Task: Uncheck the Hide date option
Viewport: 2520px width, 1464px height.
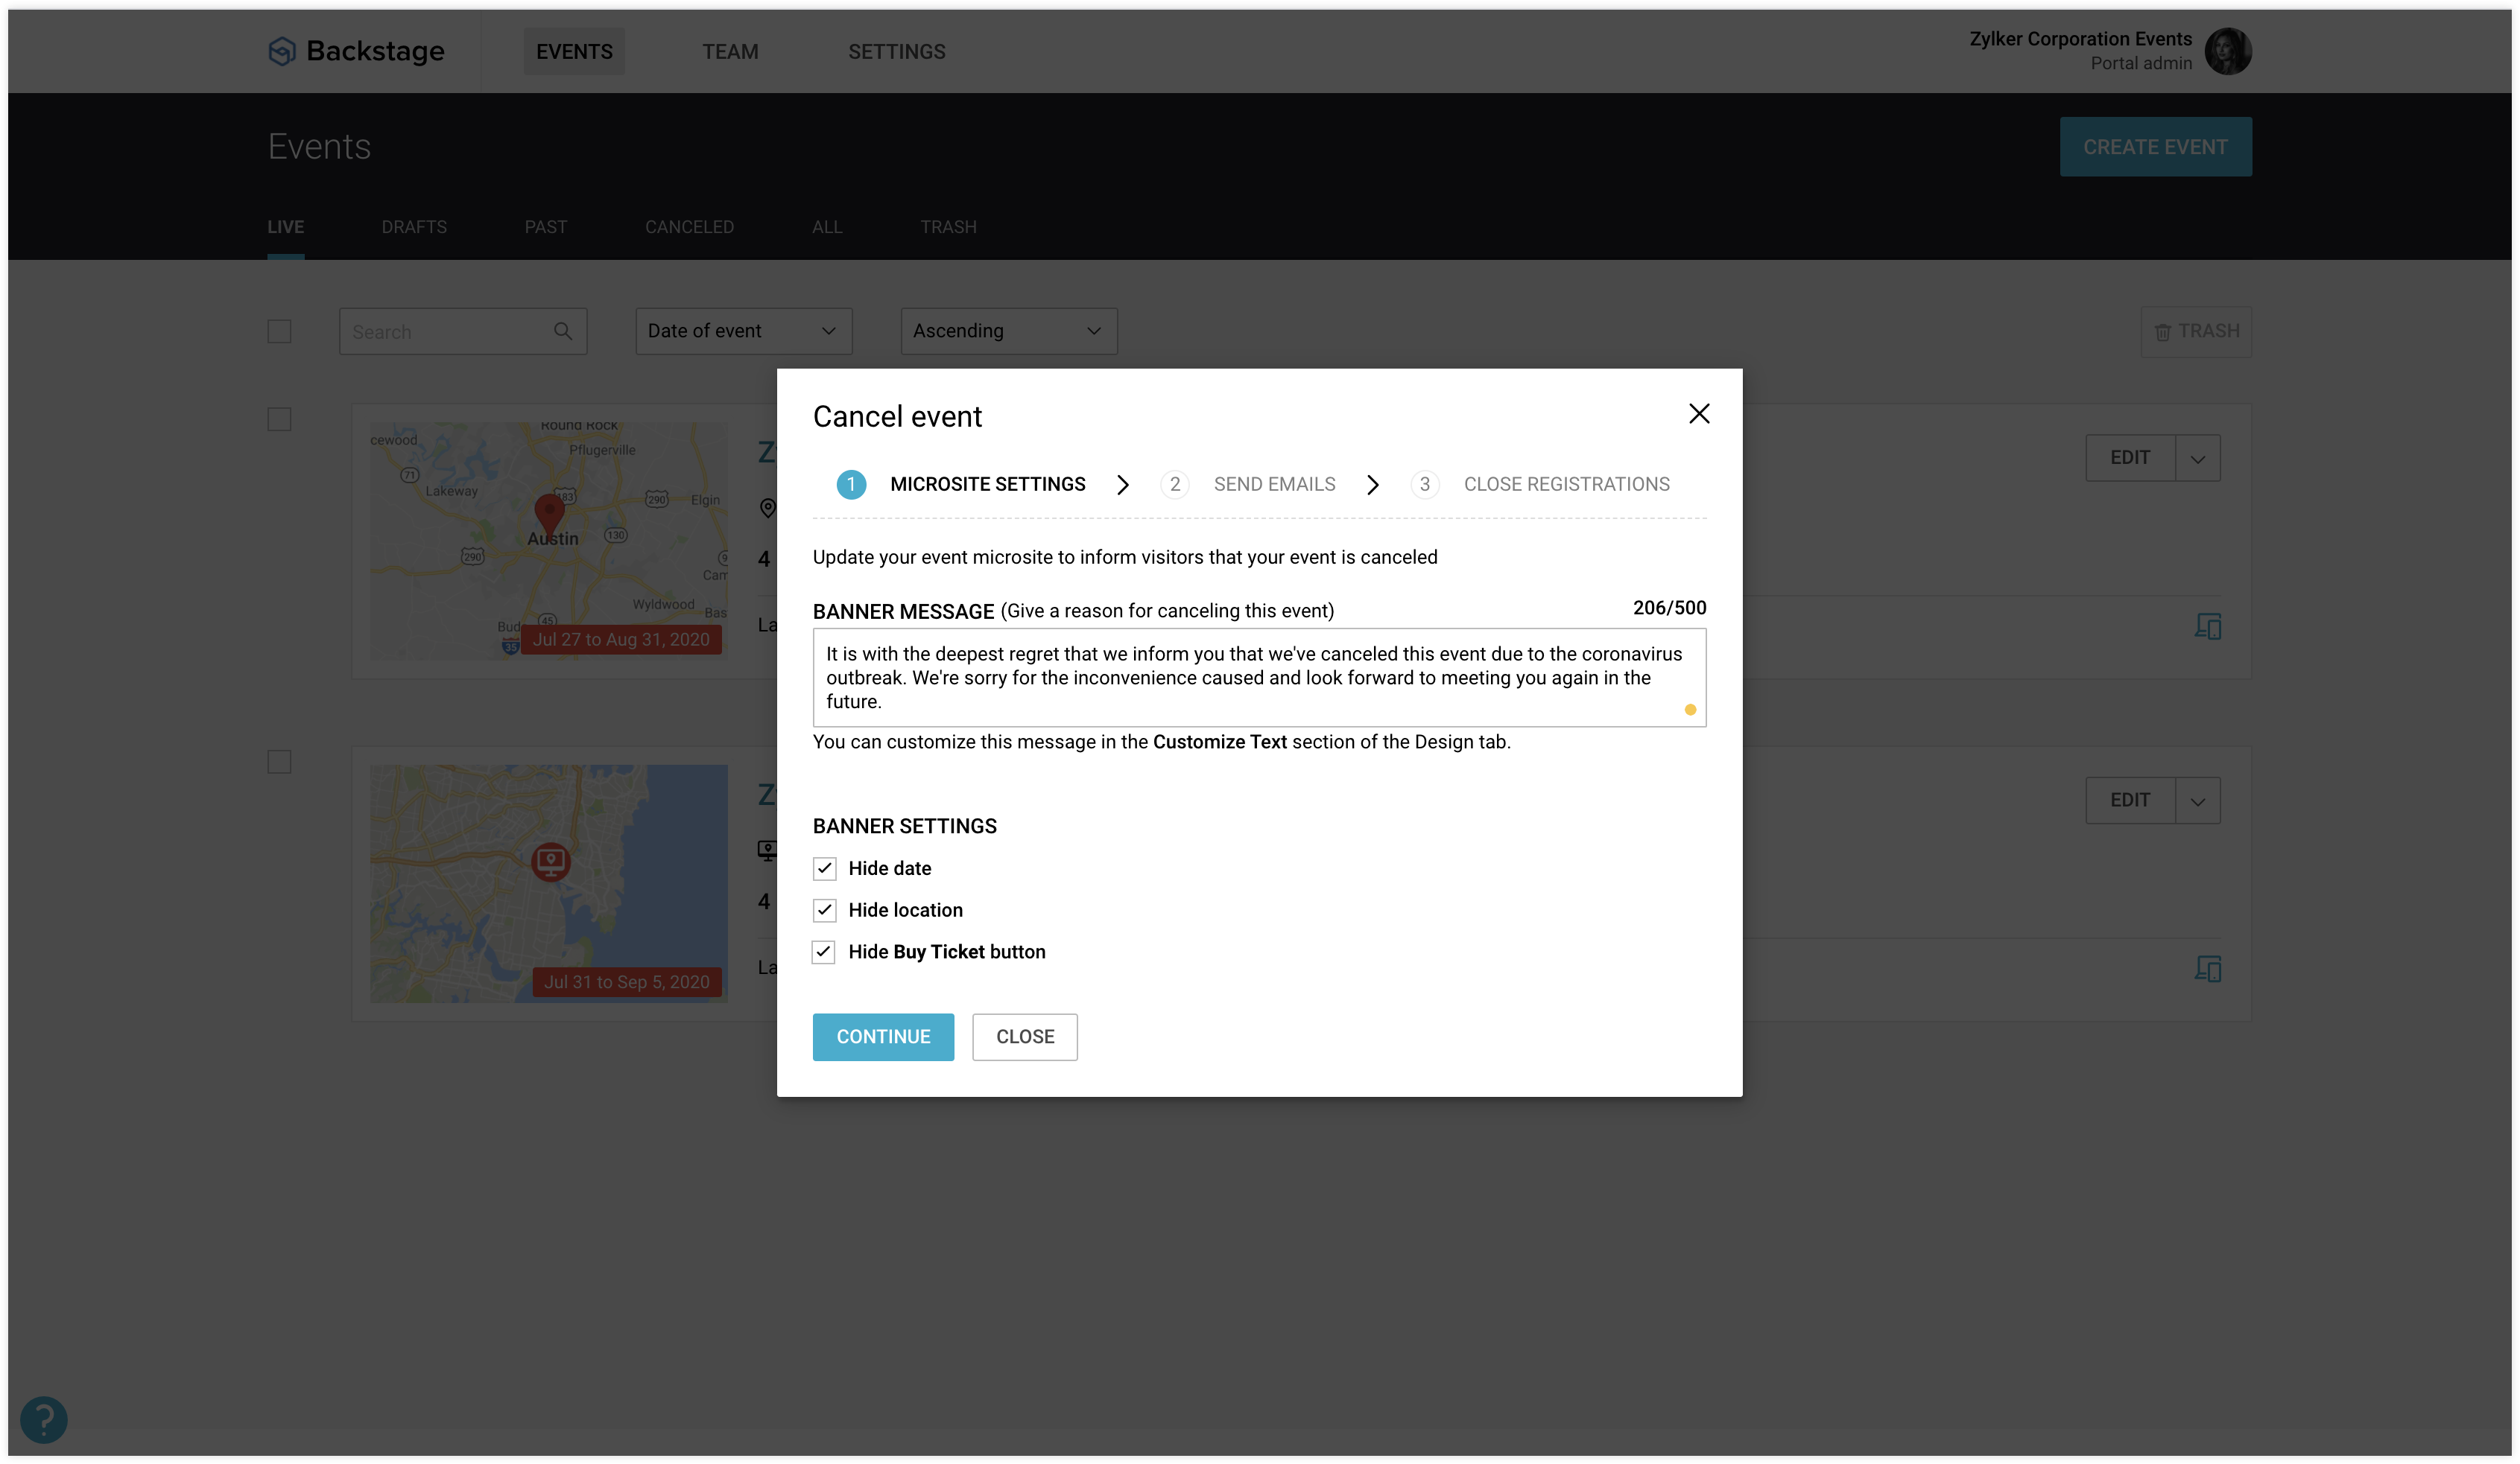Action: (x=824, y=868)
